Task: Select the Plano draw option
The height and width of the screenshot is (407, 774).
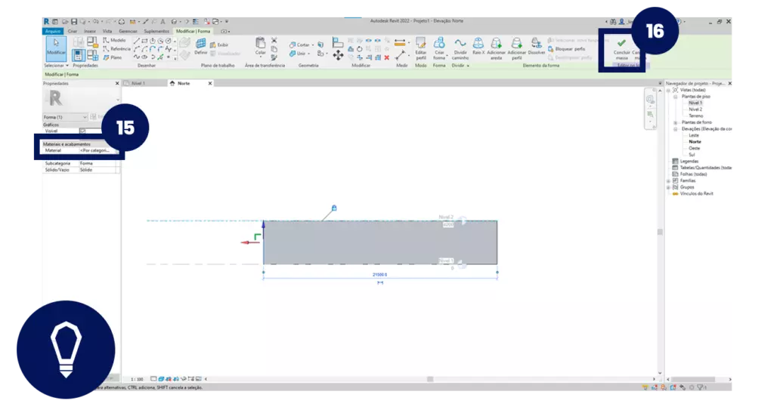Action: [113, 57]
